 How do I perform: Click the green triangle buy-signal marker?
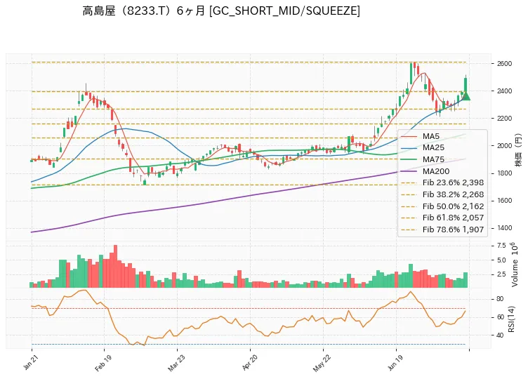(466, 95)
